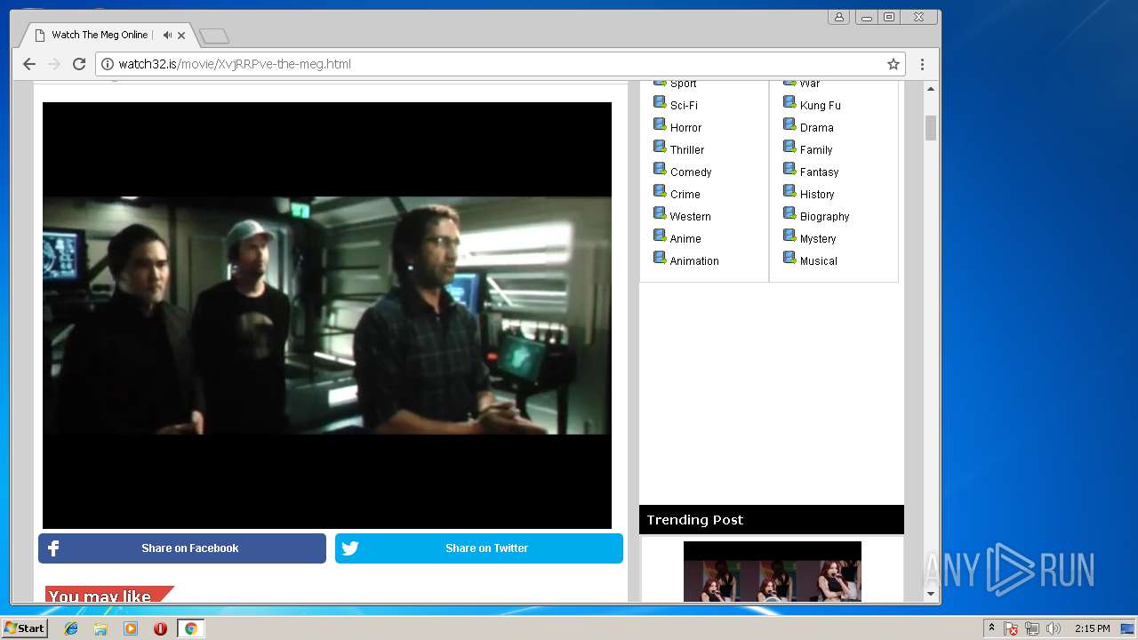Click the Crime genre icon
1138x640 pixels.
[x=660, y=191]
